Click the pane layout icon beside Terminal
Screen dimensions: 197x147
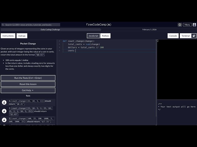pos(194,36)
